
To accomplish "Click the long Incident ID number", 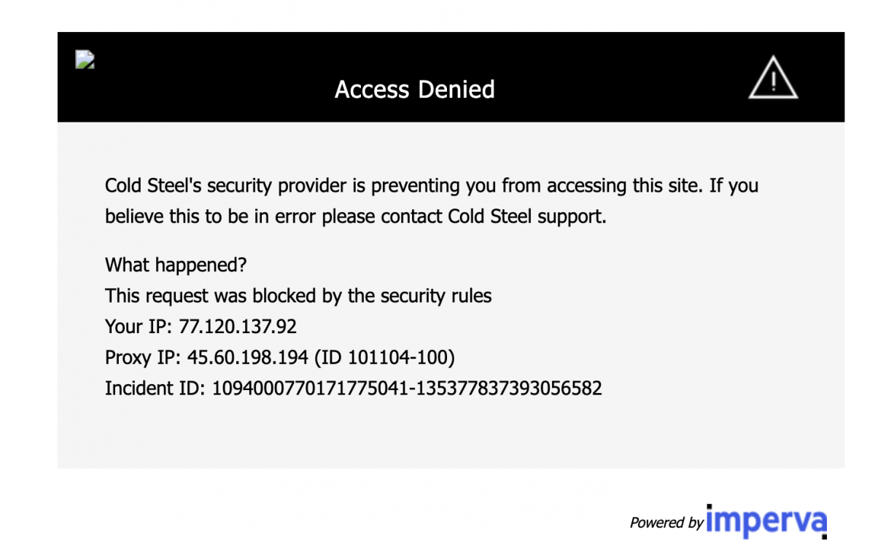I will coord(407,388).
